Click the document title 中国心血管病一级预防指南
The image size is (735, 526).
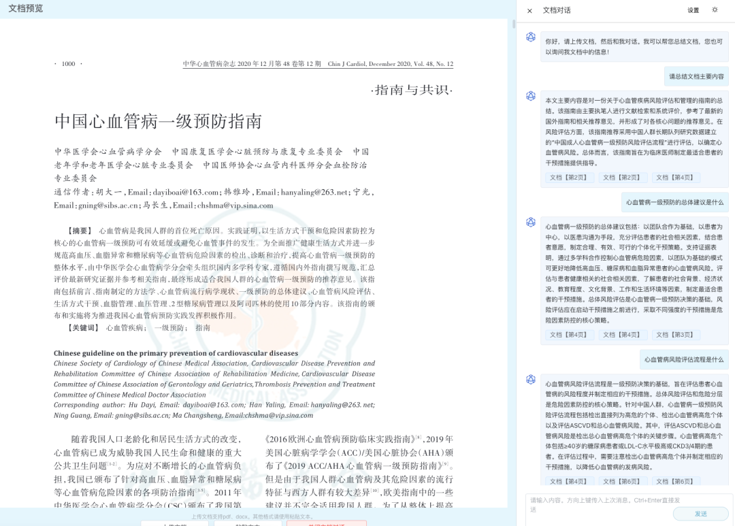[x=158, y=121]
